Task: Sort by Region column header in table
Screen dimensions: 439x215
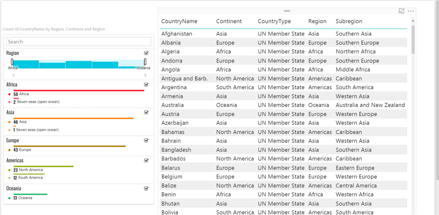Action: [x=317, y=21]
